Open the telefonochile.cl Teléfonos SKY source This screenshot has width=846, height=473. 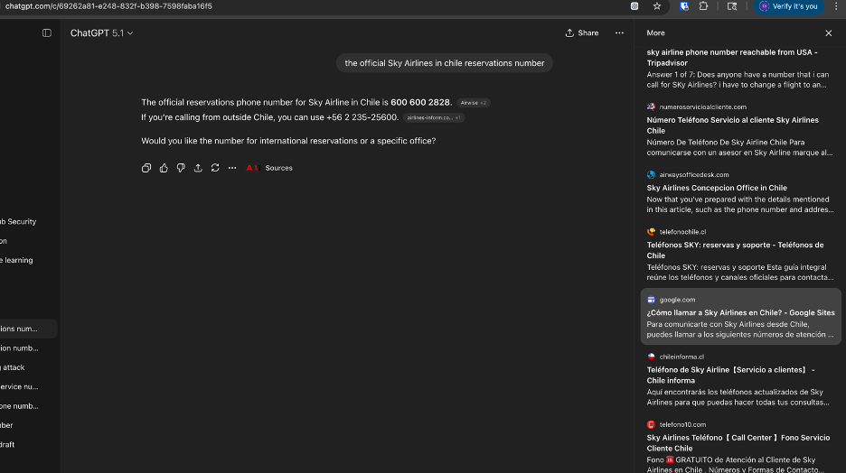tap(735, 250)
